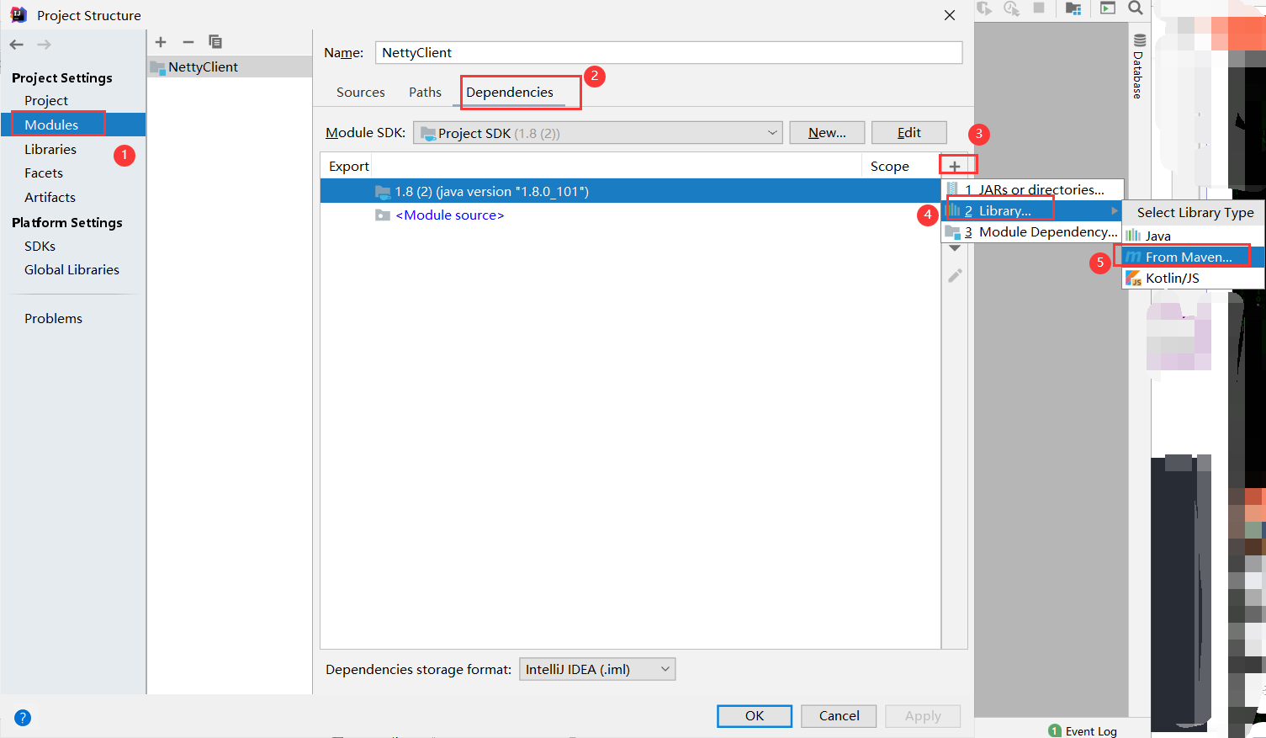The image size is (1266, 738).
Task: Expand the Library submenu arrow
Action: click(x=1115, y=211)
